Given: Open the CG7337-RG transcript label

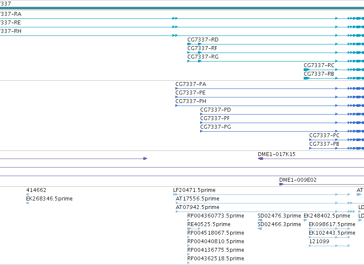Looking at the screenshot, I should coord(203,57).
